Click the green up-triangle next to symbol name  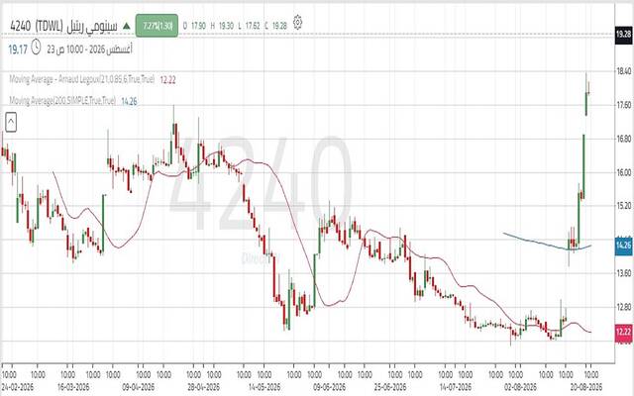127,27
